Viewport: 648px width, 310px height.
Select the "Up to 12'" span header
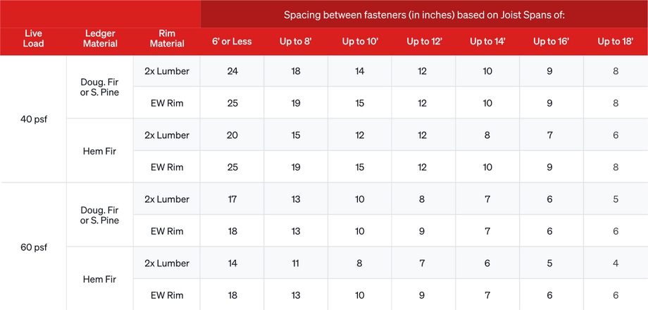coord(424,42)
